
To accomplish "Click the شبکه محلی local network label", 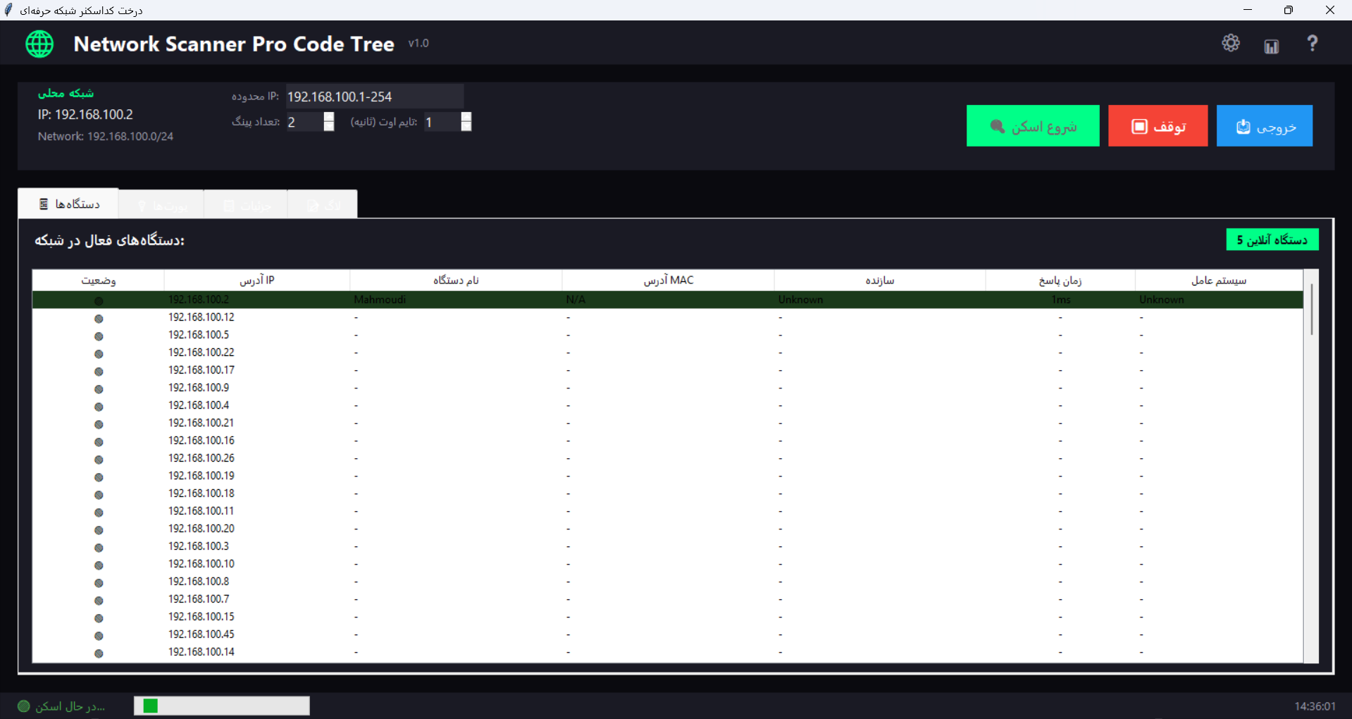I will 66,93.
